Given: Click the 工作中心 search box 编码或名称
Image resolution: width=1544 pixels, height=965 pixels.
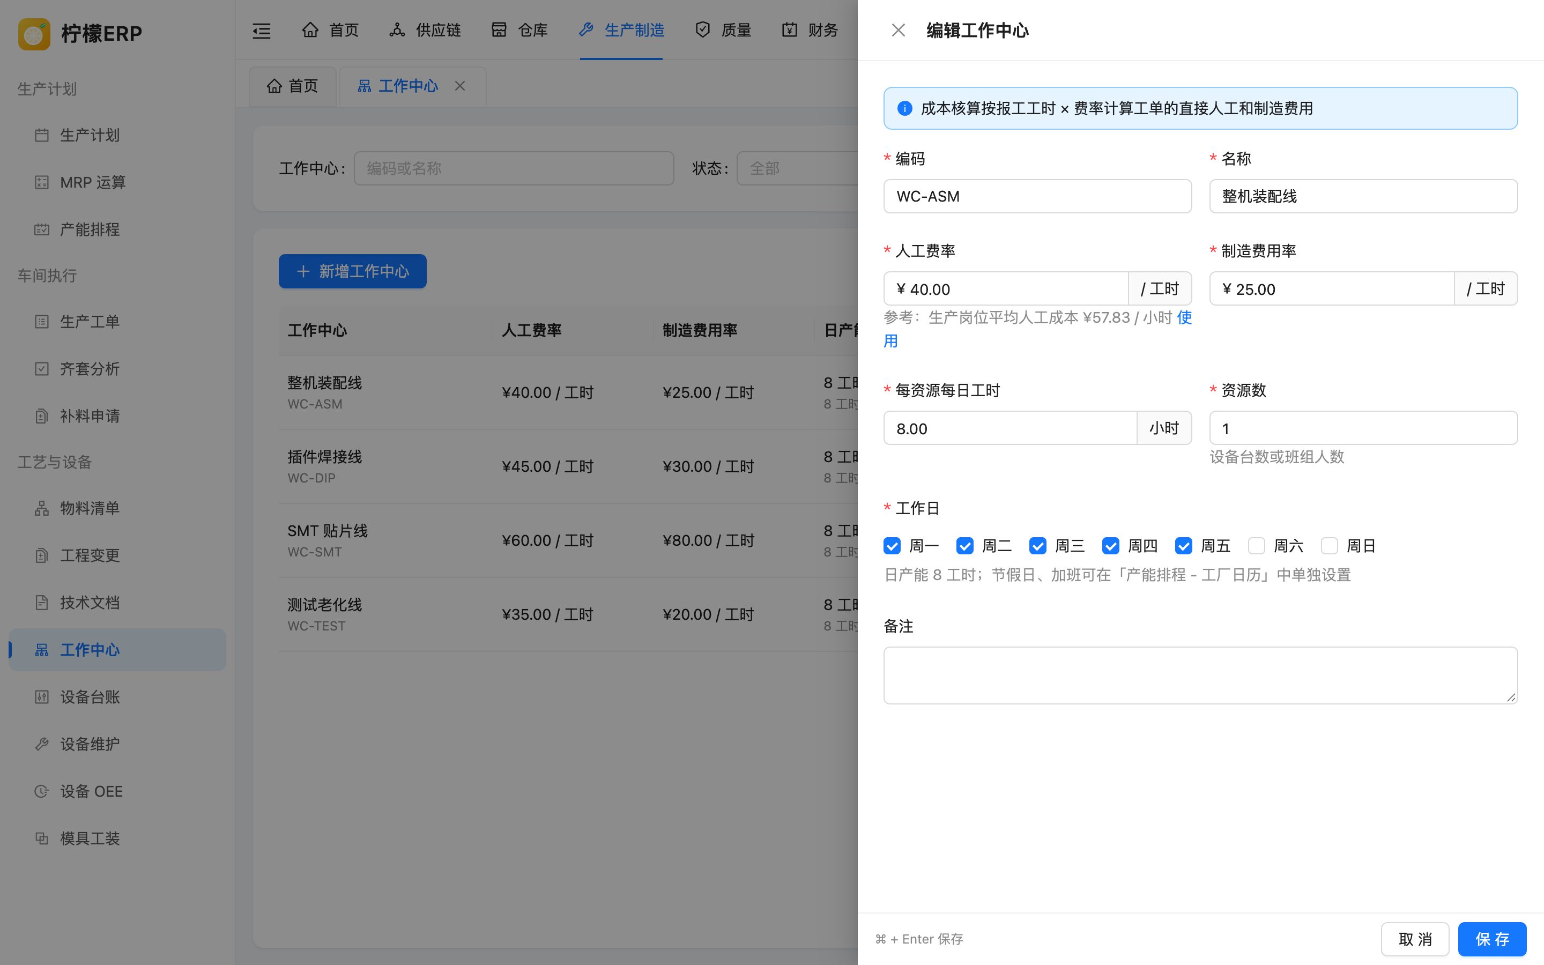Looking at the screenshot, I should click(x=514, y=168).
